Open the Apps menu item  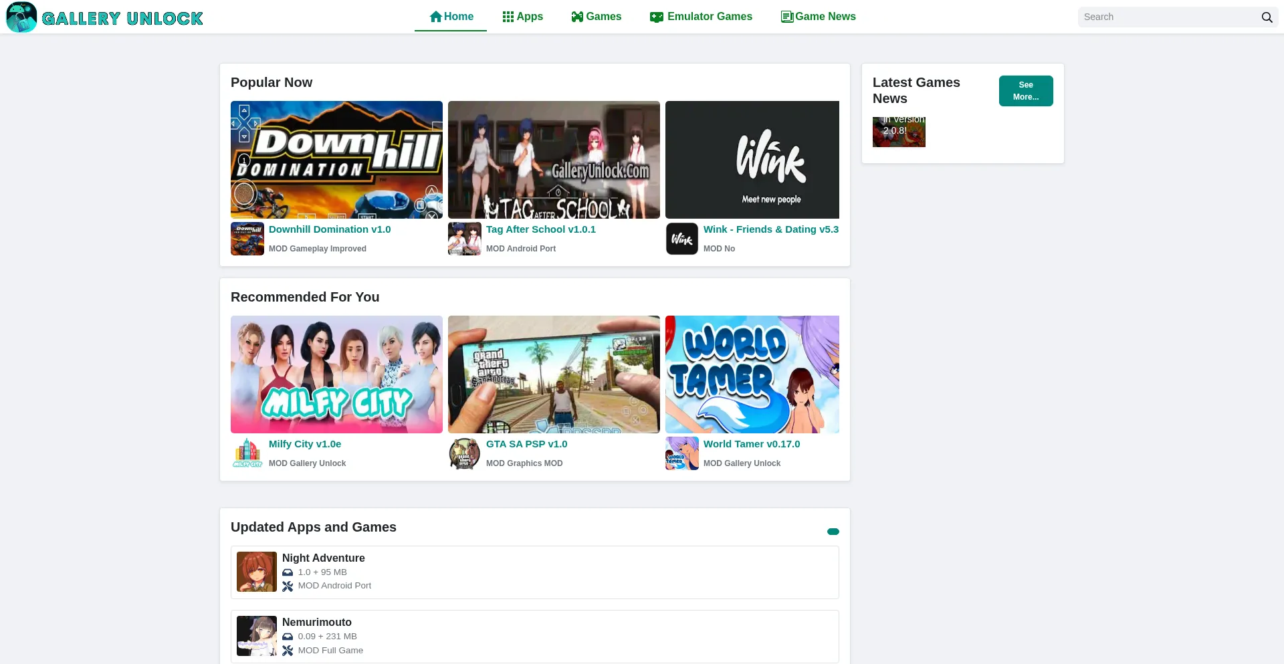523,17
